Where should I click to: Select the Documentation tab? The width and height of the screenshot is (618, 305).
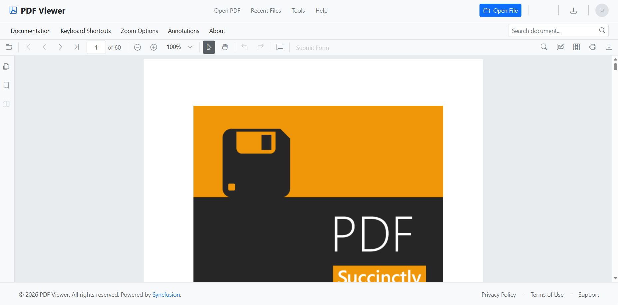pos(31,31)
